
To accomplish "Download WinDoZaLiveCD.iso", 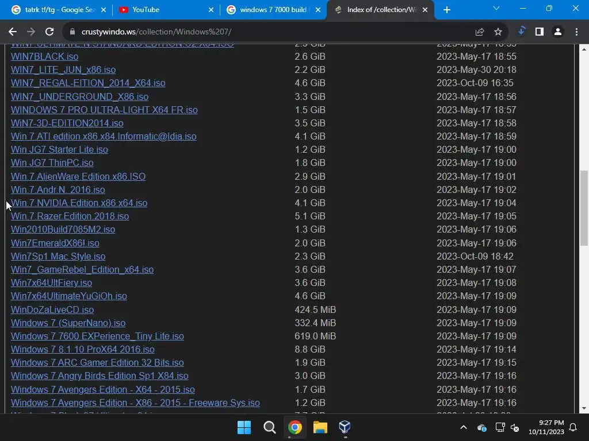I will 52,310.
